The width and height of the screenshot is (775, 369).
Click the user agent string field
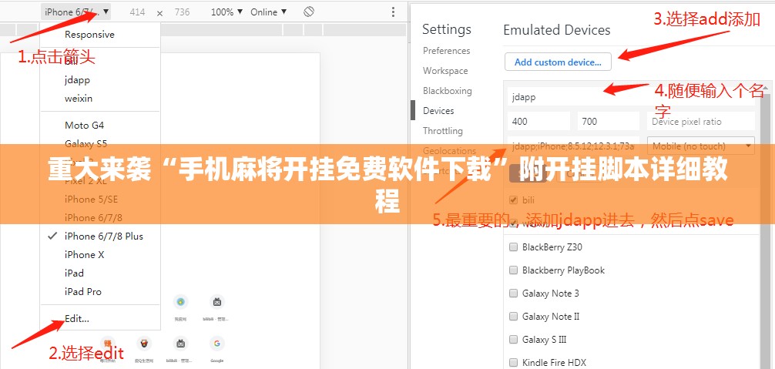coord(573,146)
